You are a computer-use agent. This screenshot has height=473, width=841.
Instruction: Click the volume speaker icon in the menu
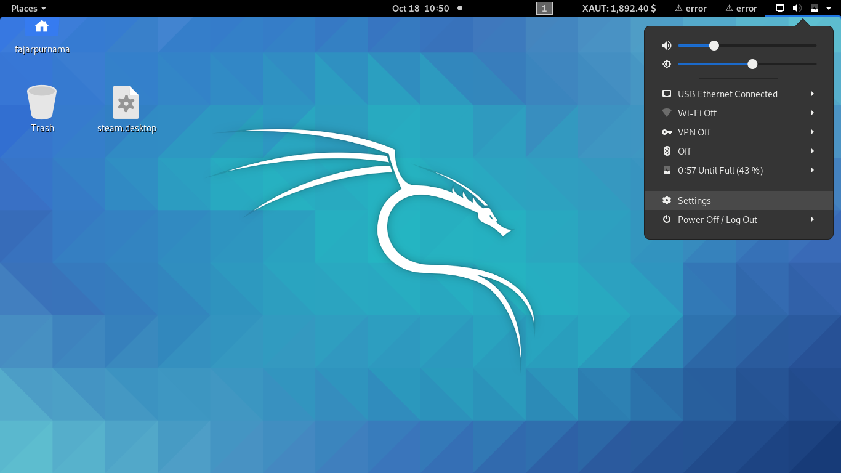point(666,46)
